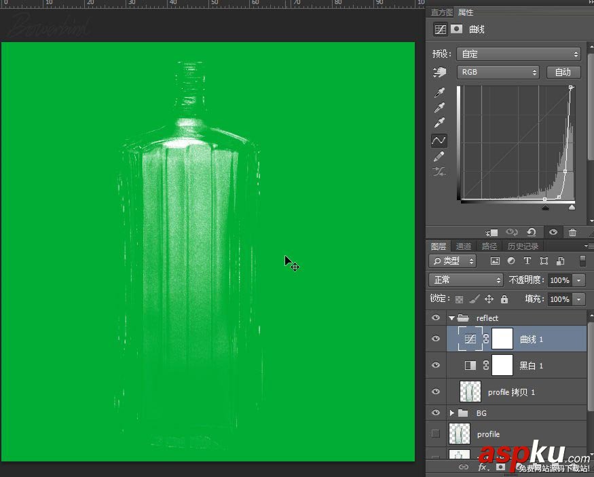The width and height of the screenshot is (594, 477).
Task: Open the RGB channel dropdown
Action: pyautogui.click(x=498, y=72)
